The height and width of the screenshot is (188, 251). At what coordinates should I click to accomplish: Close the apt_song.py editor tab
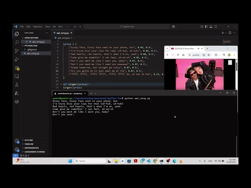(71, 33)
